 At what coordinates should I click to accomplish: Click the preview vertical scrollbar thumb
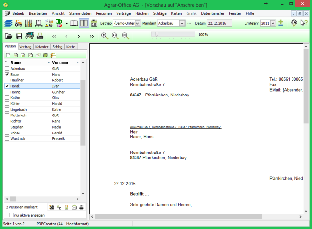coord(306,86)
